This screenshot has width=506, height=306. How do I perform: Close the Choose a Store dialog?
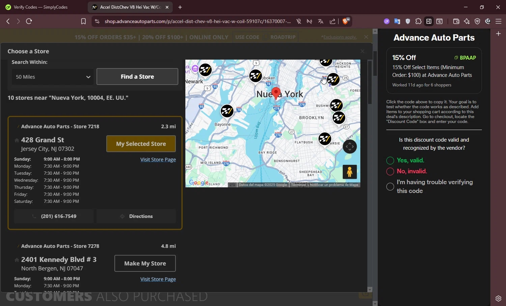pos(362,51)
